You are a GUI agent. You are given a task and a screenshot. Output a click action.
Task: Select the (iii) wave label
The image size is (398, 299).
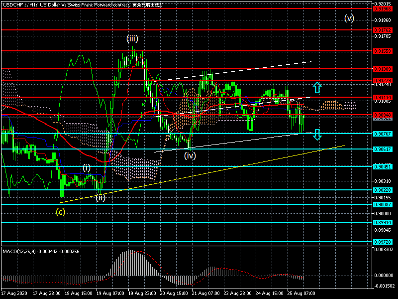(132, 39)
